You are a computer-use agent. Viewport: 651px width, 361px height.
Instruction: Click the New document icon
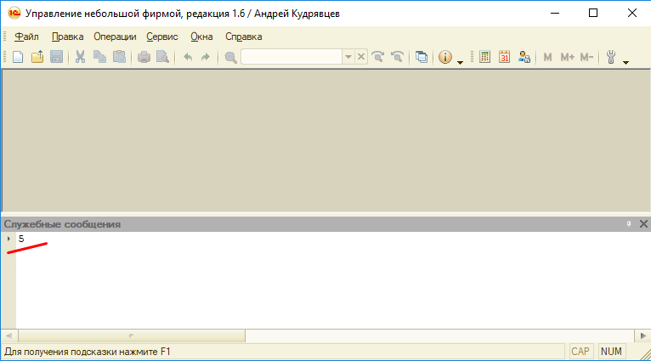17,57
